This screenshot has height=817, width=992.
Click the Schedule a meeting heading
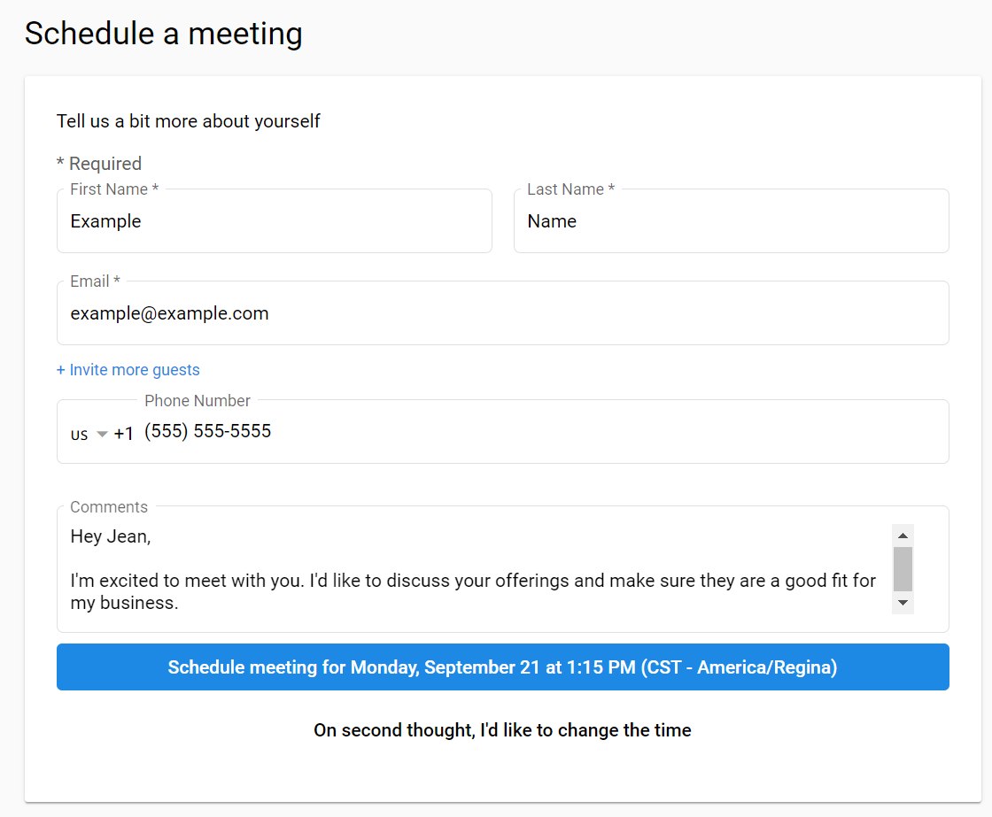pos(163,35)
